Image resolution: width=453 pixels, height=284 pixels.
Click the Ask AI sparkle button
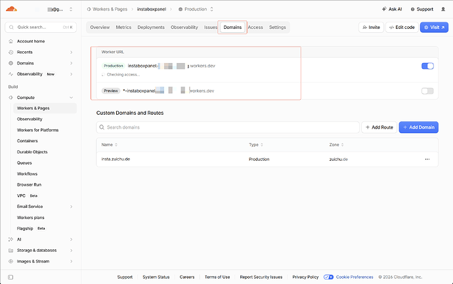click(392, 9)
